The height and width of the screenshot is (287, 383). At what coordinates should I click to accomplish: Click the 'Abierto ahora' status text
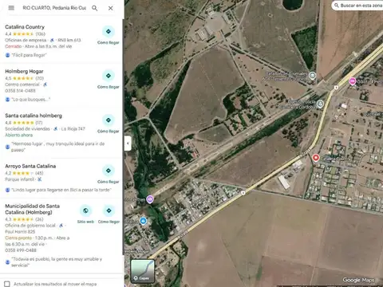[19, 135]
